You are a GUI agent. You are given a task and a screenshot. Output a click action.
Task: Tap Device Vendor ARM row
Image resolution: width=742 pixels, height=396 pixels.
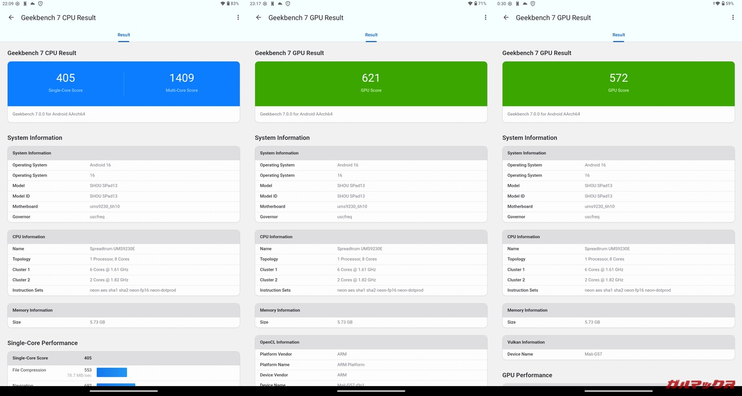pos(371,375)
